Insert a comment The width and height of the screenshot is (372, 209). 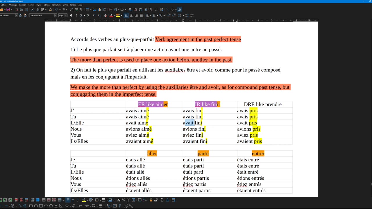pos(156,10)
